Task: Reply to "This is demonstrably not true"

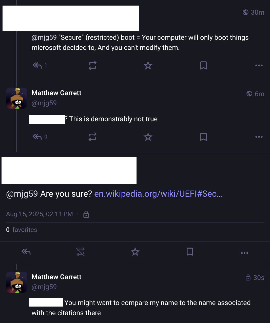Action: tap(37, 137)
